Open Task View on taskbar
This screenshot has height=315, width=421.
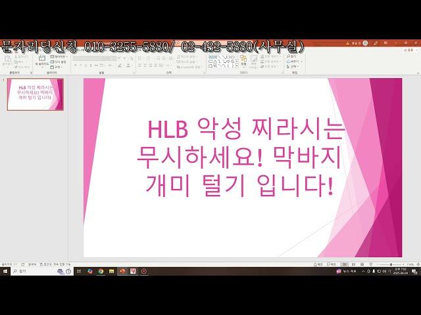pos(79,271)
